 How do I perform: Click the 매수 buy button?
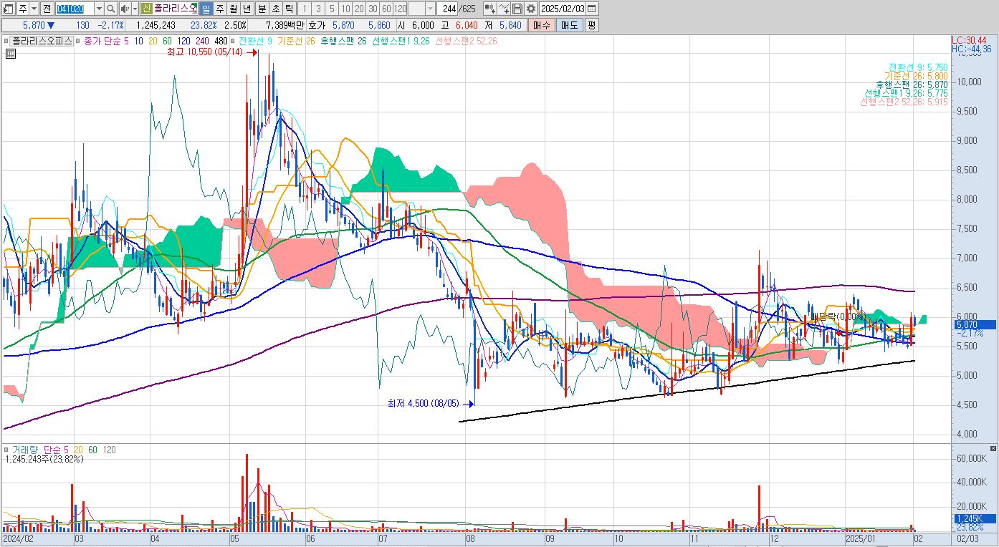click(x=542, y=25)
